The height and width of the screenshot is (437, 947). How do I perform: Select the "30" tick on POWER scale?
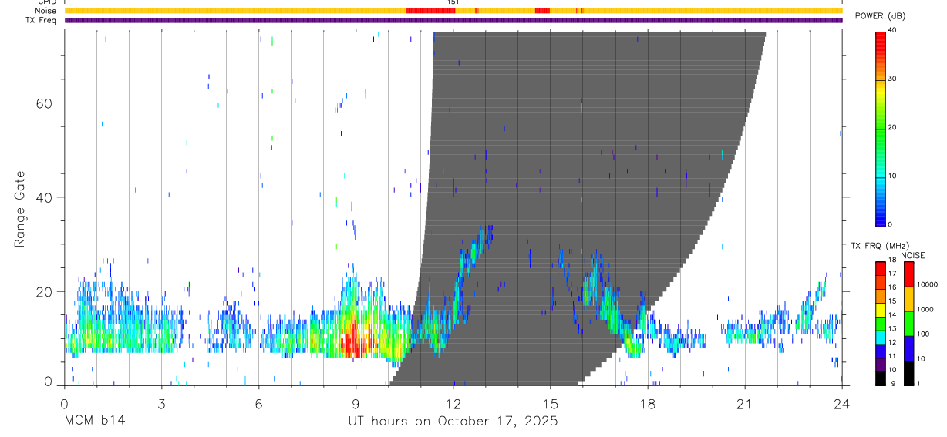click(x=891, y=79)
